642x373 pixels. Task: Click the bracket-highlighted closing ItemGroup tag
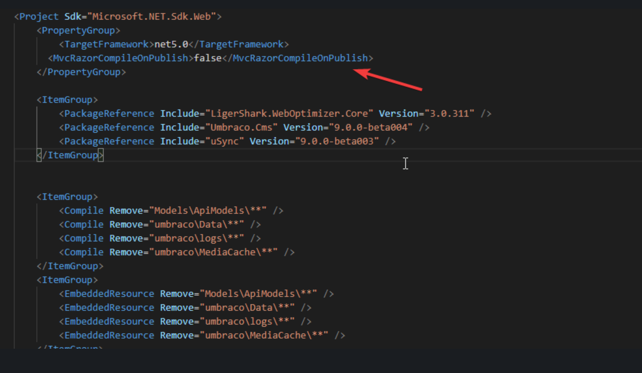[70, 155]
